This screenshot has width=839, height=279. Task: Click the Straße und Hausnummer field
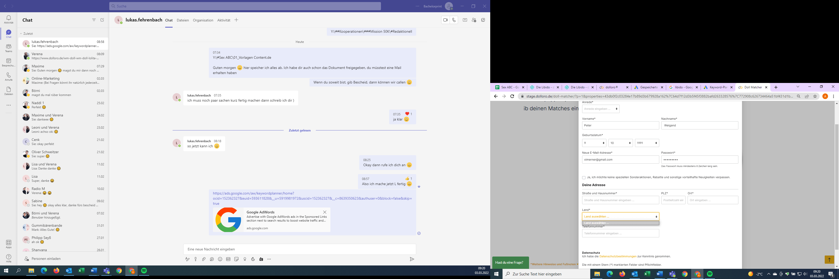click(620, 200)
